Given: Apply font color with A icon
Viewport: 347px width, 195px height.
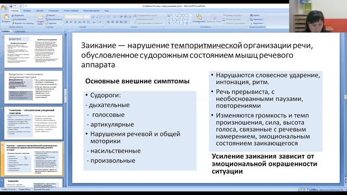Looking at the screenshot, I should (100, 22).
